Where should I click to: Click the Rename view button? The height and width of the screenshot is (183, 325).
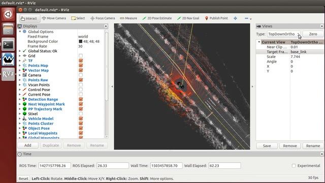[x=313, y=146]
